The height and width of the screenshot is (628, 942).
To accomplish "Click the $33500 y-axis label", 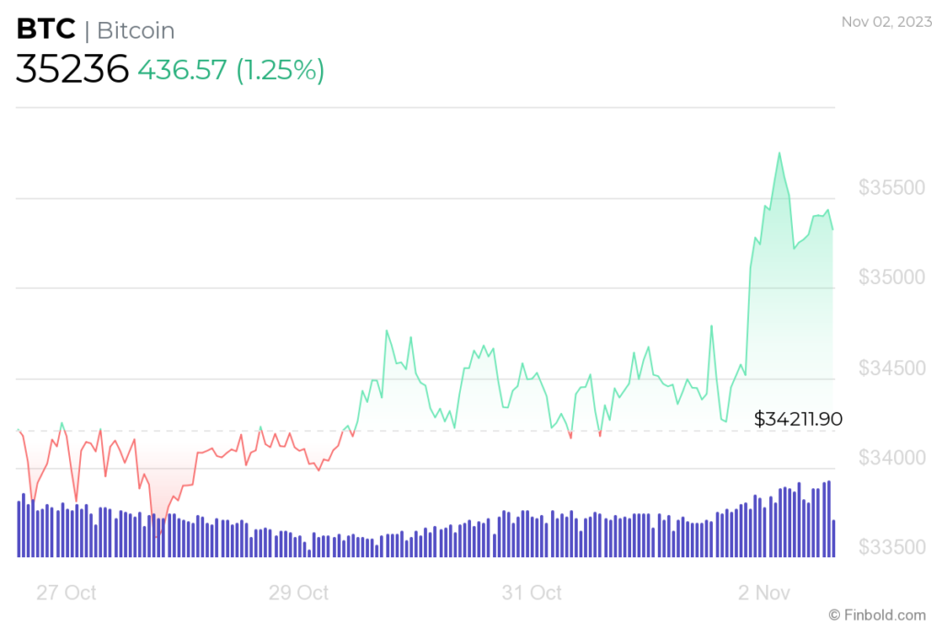I will (891, 547).
